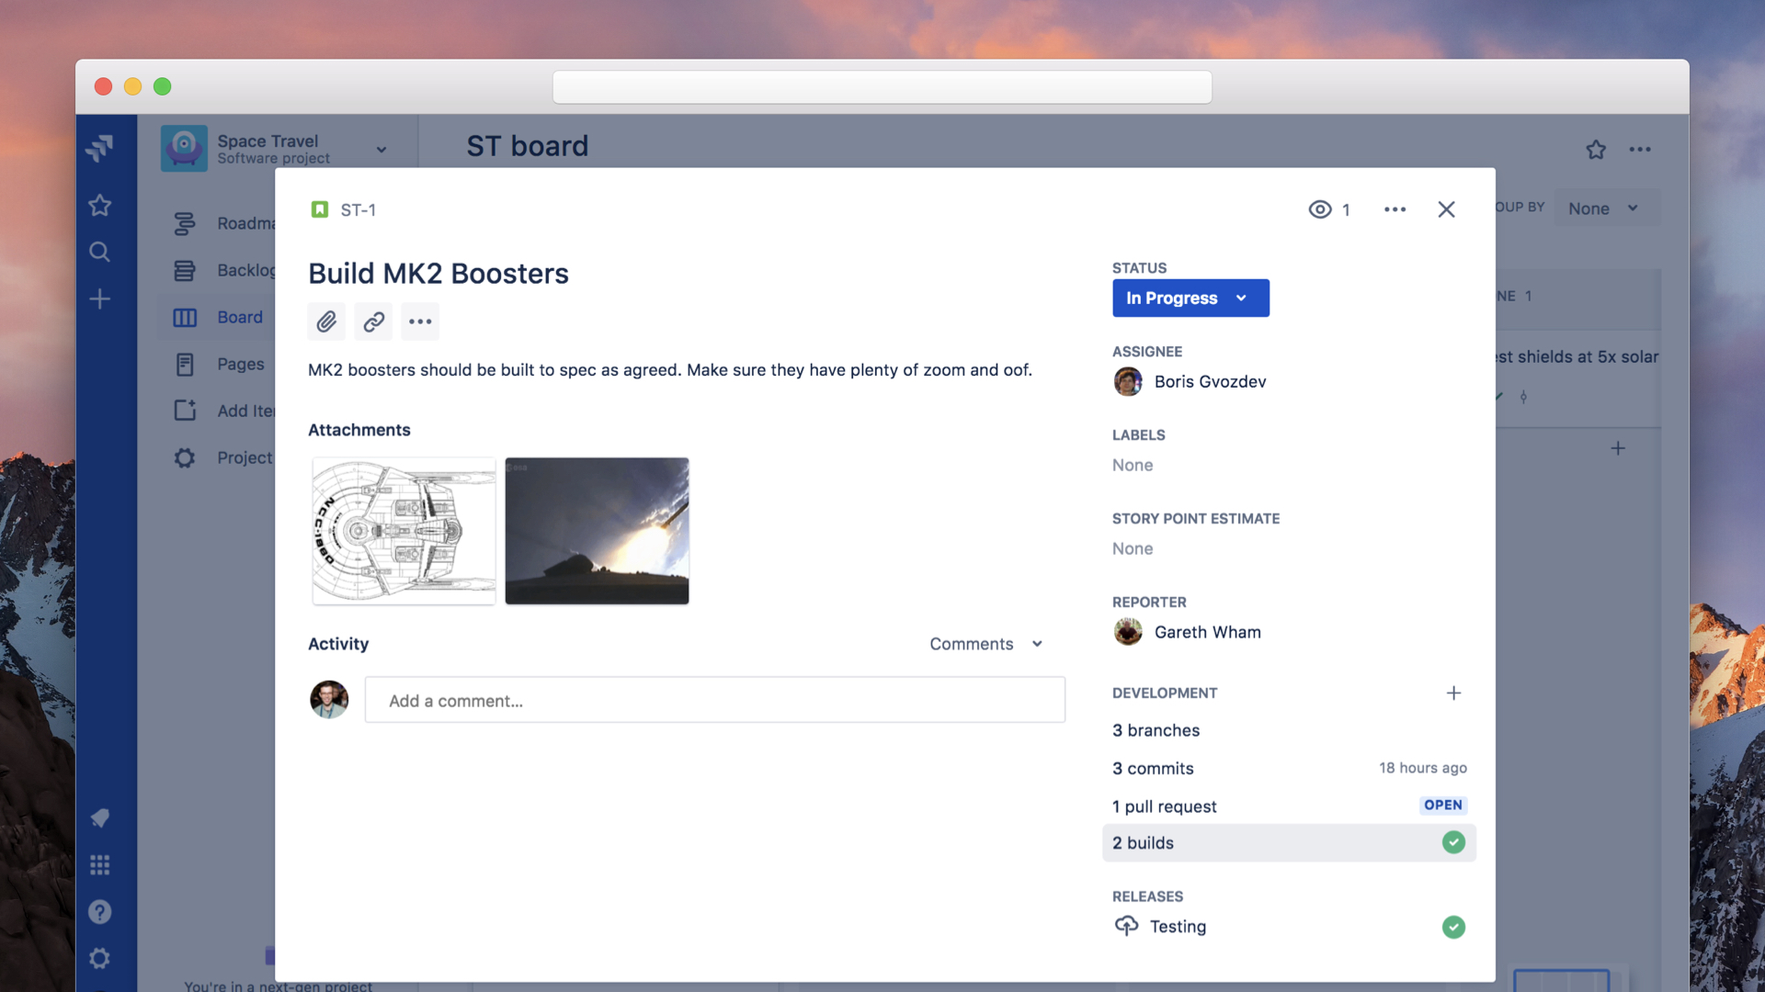Open the 2 builds row

(1289, 842)
